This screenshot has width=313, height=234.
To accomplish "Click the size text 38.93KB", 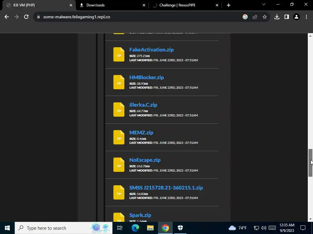I will point(142,83).
